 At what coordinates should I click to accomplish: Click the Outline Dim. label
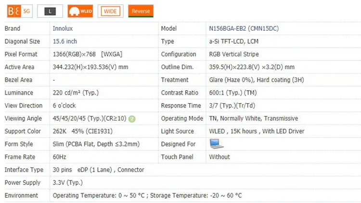[x=177, y=67]
